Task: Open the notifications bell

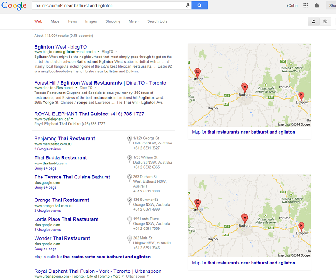Action: [x=317, y=6]
